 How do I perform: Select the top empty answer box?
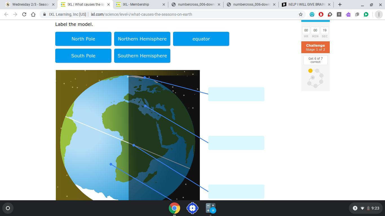[236, 94]
